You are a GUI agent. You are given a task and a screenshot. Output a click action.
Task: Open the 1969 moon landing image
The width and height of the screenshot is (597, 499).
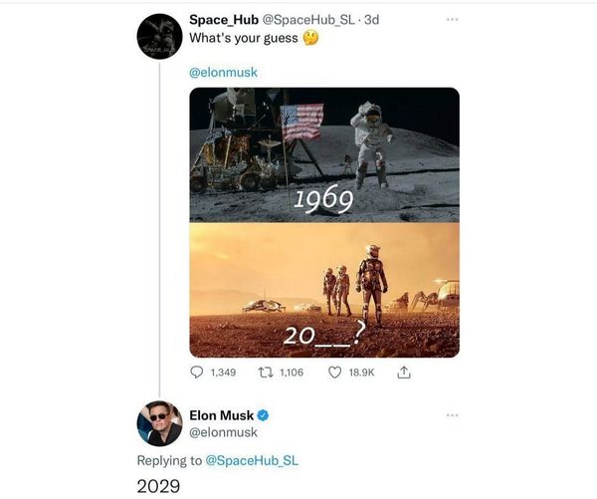tap(324, 154)
